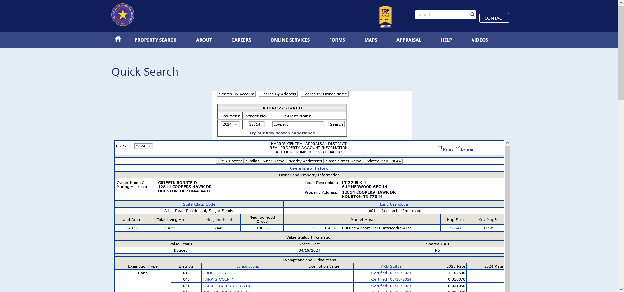Select the account number text 1238310040037
624x292 pixels.
(x=327, y=152)
